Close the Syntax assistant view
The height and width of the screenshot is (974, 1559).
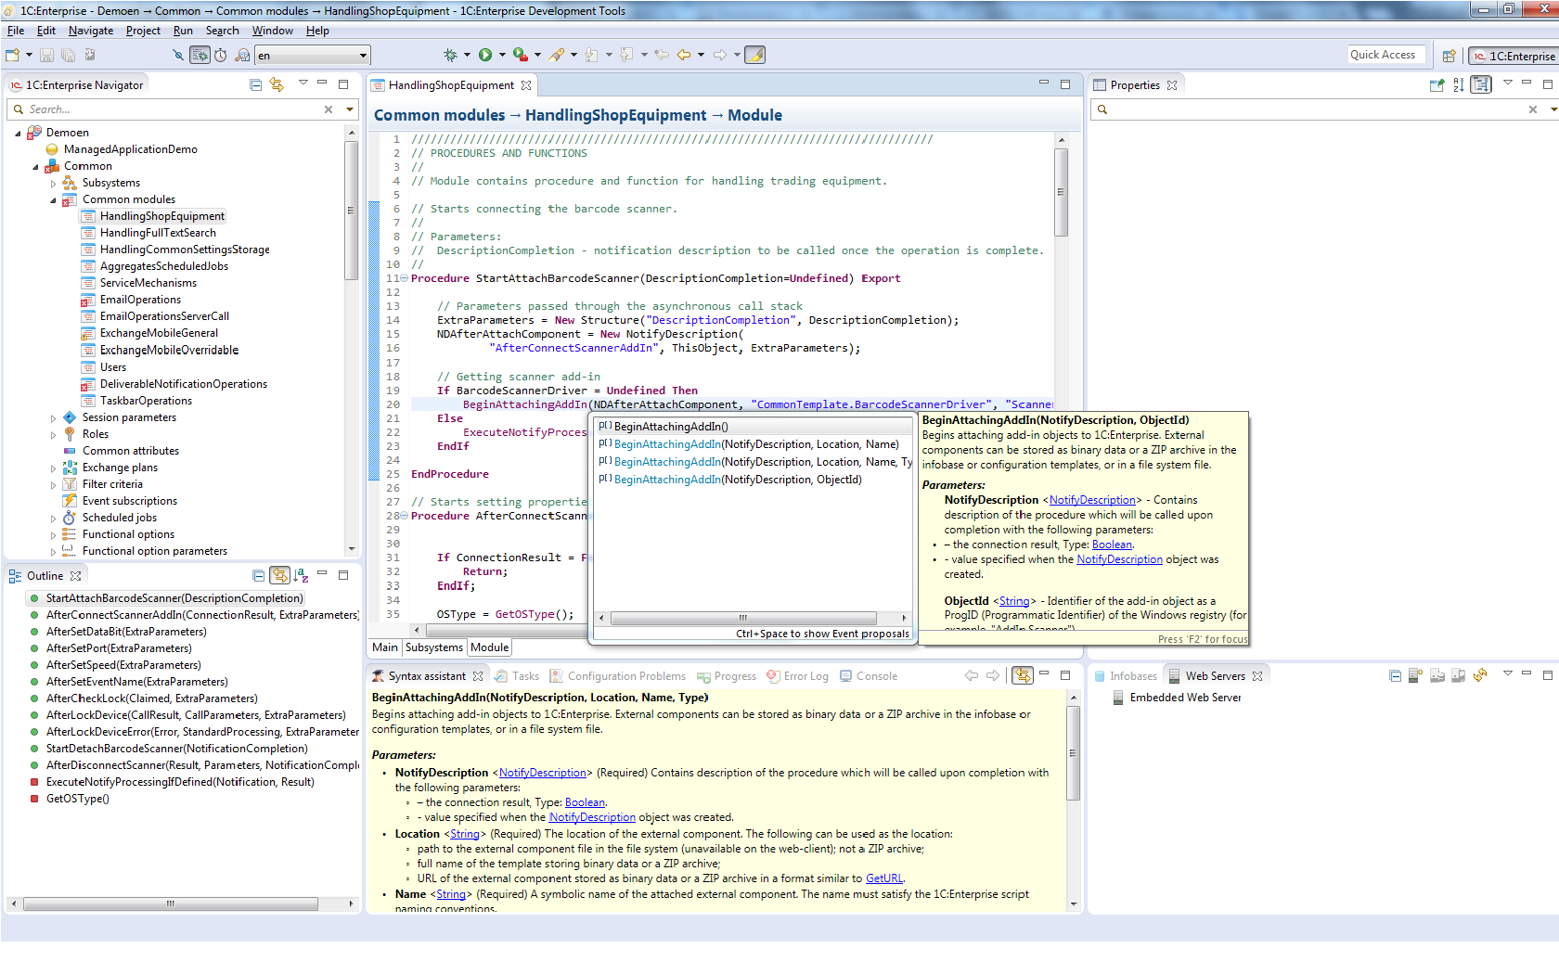[478, 676]
